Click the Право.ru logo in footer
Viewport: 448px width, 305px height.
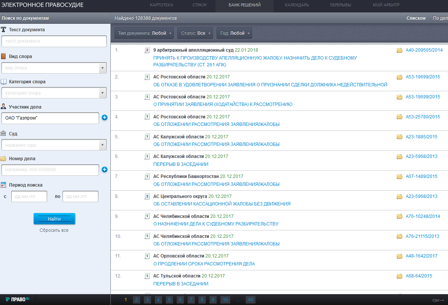click(x=17, y=299)
